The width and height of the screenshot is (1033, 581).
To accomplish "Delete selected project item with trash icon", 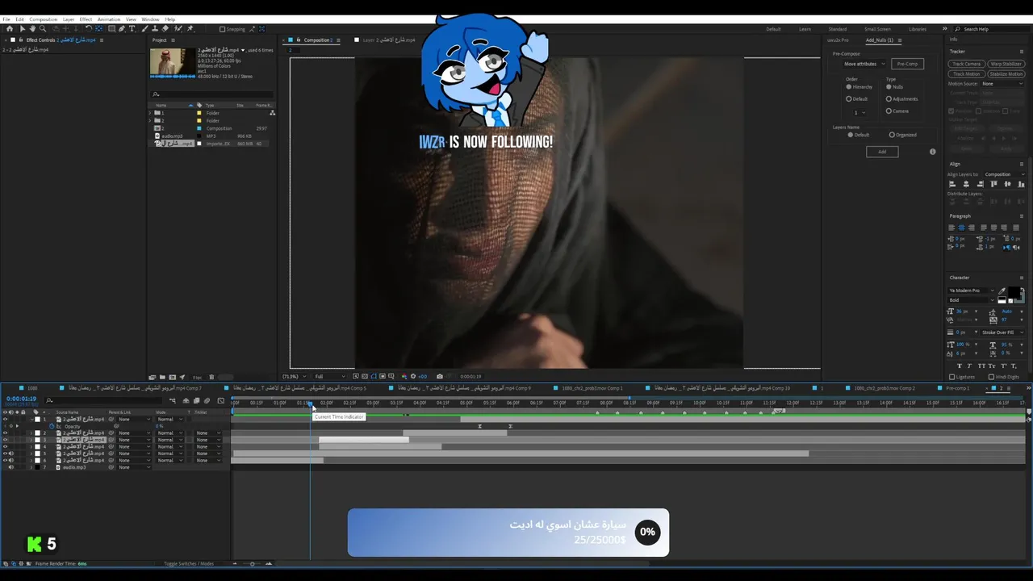I will [211, 377].
